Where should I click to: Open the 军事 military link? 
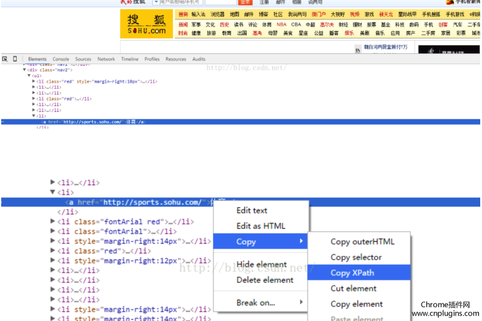point(196,25)
